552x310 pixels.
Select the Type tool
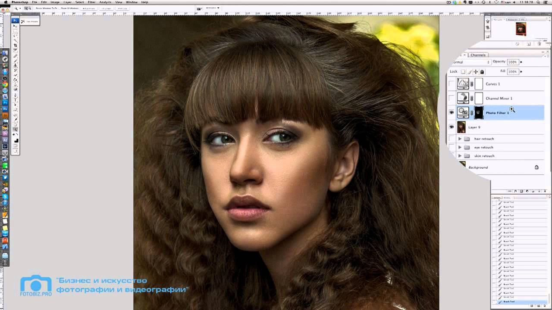tap(16, 99)
